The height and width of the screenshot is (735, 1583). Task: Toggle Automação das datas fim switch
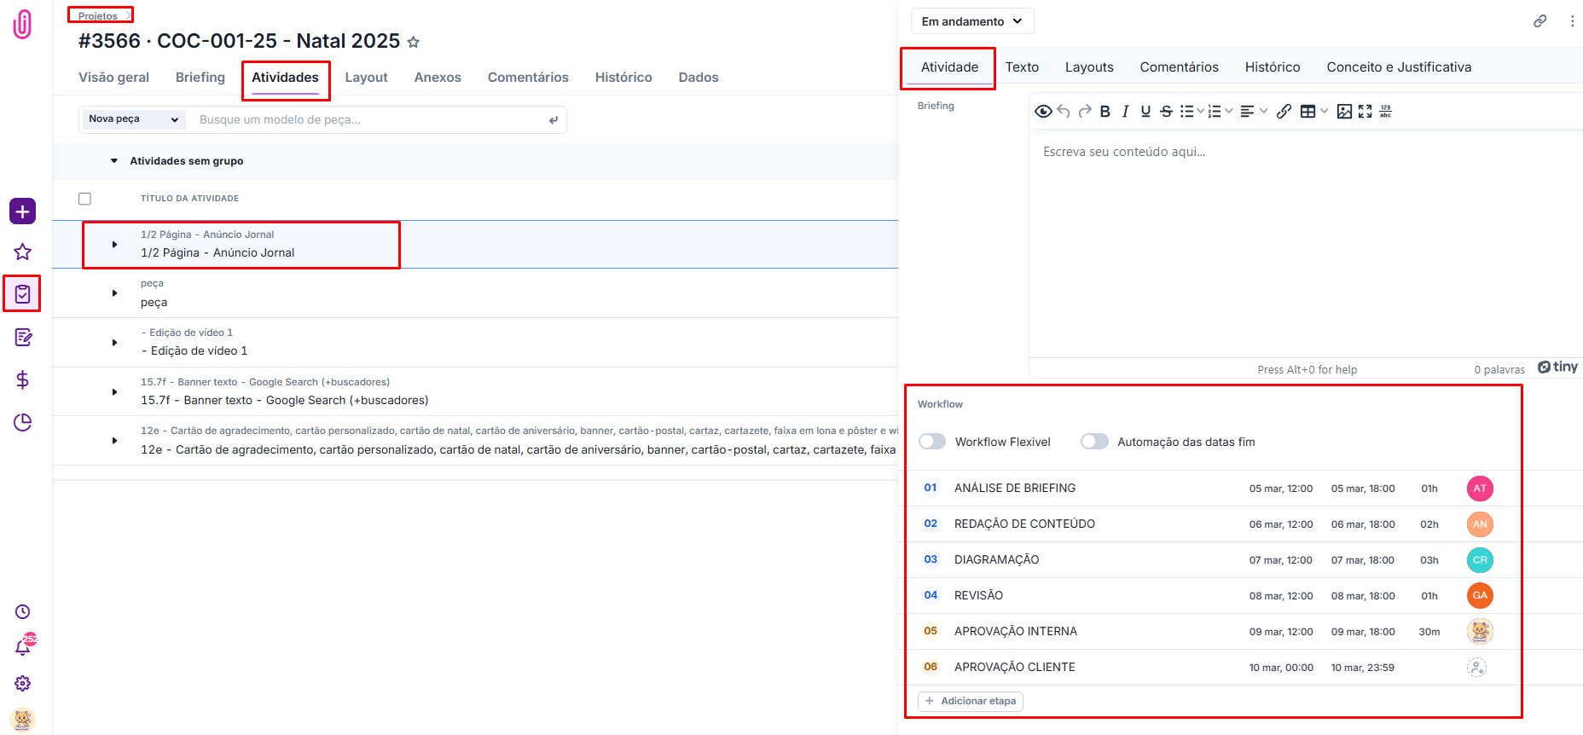[x=1094, y=442]
